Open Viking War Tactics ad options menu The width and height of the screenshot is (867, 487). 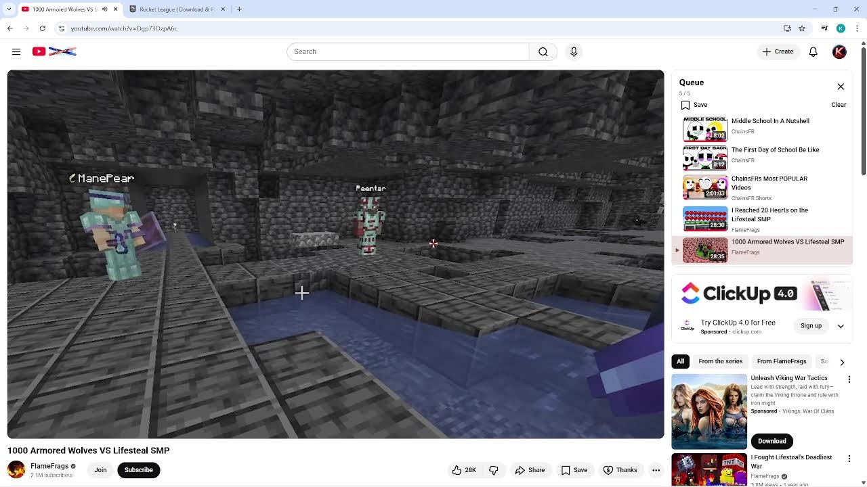[x=849, y=379]
